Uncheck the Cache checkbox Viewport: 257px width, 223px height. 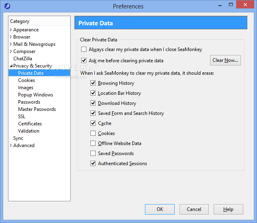coord(93,123)
